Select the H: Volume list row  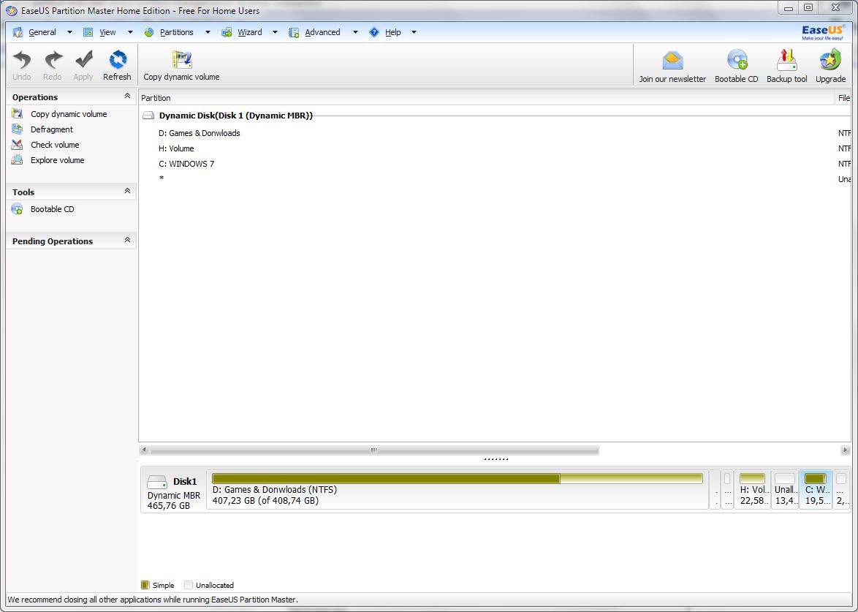click(x=495, y=148)
